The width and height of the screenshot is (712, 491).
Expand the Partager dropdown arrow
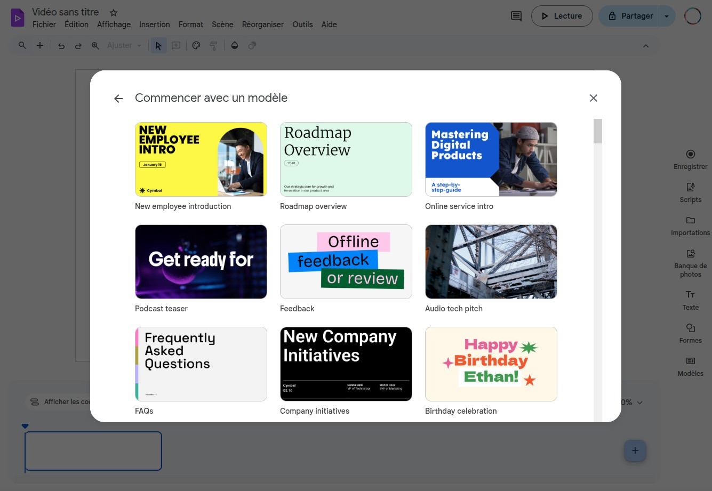click(667, 16)
